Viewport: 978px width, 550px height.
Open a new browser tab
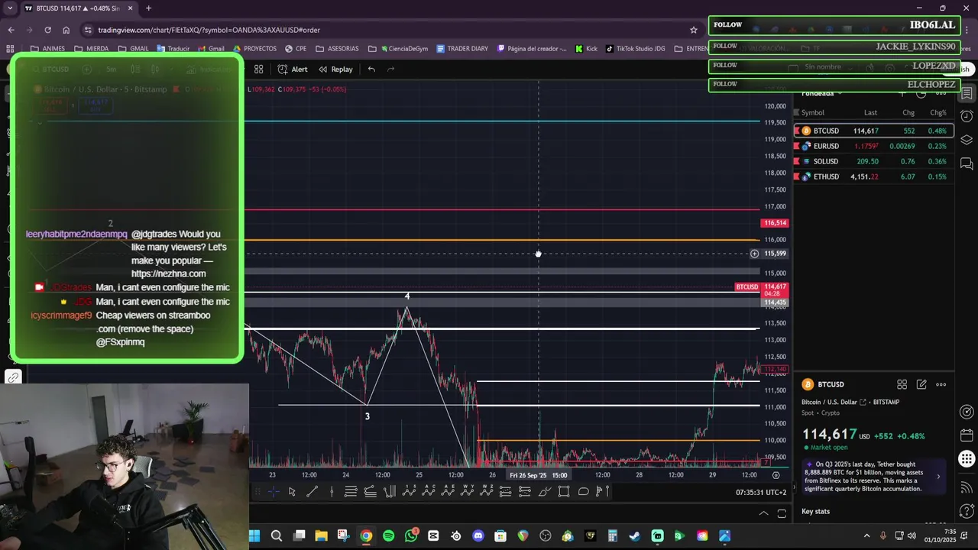click(148, 8)
